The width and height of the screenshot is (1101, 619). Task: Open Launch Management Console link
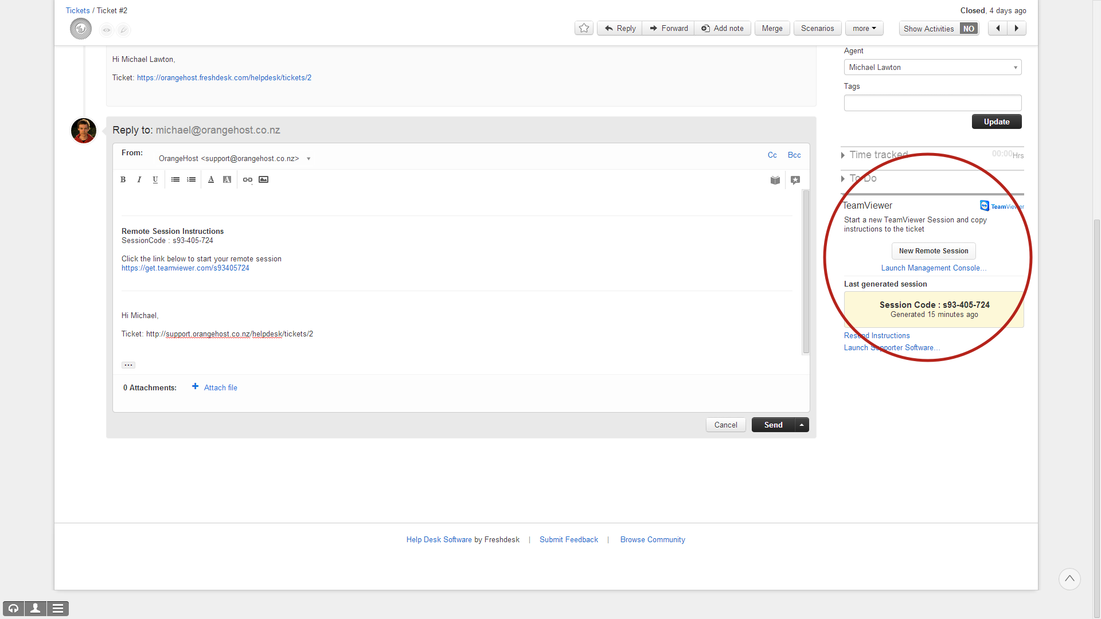point(934,268)
